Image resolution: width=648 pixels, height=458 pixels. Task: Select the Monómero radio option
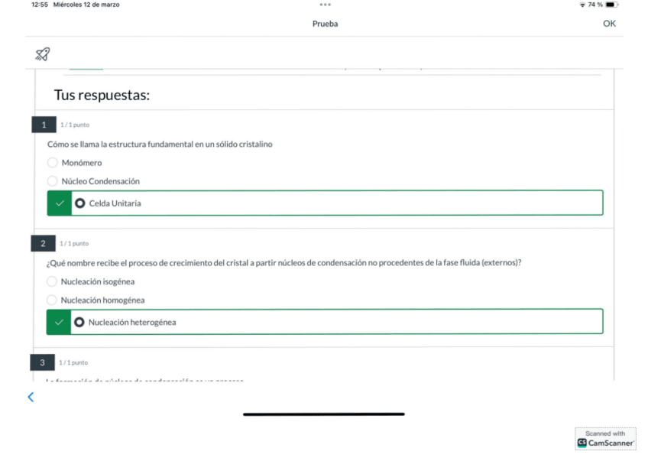tap(52, 163)
